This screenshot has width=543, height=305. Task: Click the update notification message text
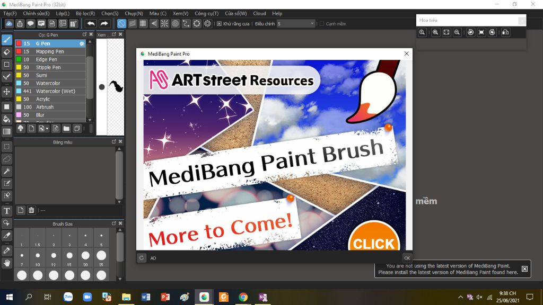point(448,269)
